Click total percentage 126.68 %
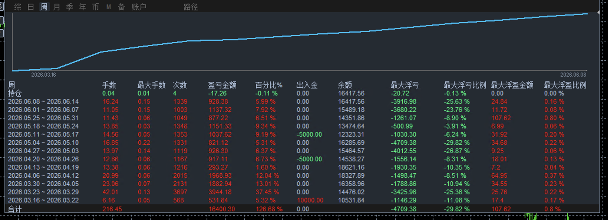 tap(269, 209)
